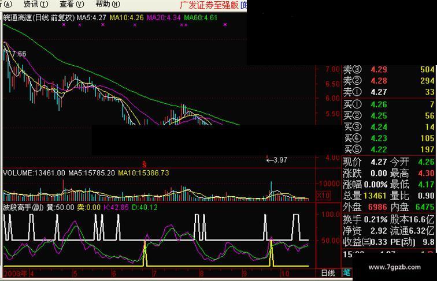Click the 外盘 6986 value
Screen dimensions: 437x281
[x=377, y=207]
